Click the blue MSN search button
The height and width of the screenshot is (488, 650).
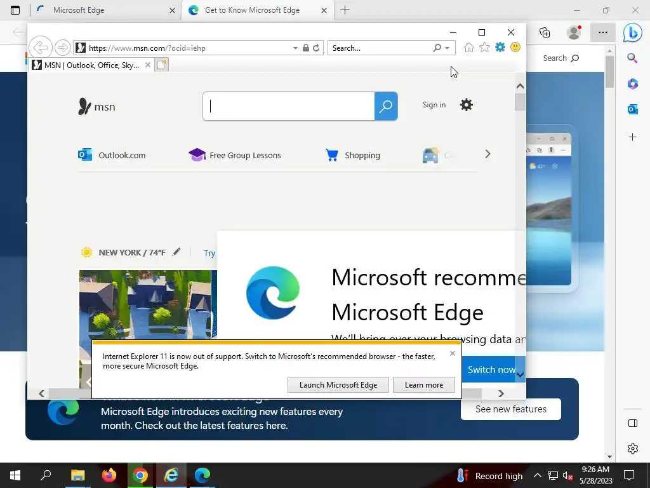pyautogui.click(x=386, y=106)
